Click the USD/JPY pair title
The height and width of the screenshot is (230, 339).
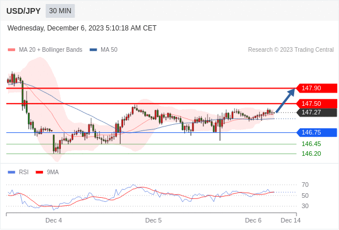[x=24, y=11]
